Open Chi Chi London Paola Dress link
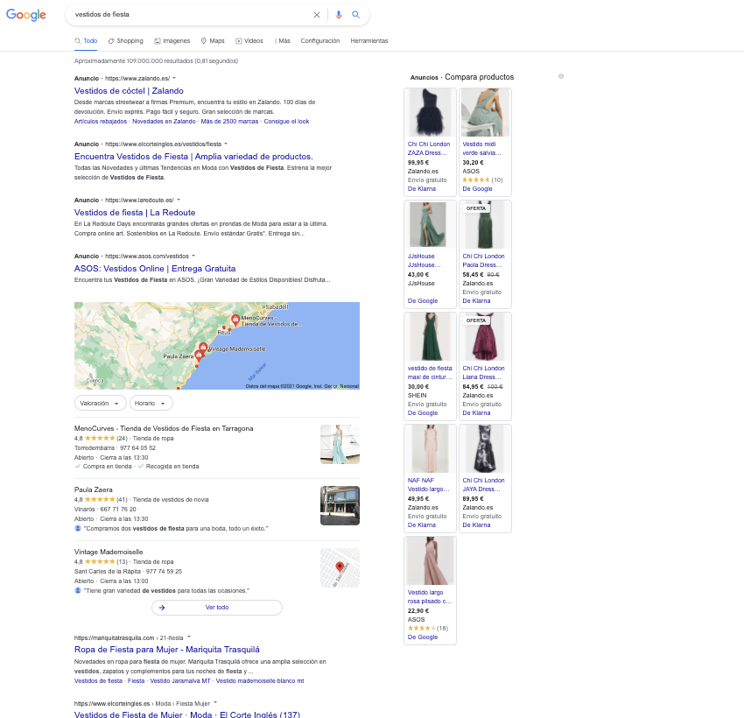744x718 pixels. click(x=483, y=261)
